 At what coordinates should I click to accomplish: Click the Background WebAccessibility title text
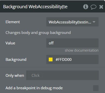coord(35,7)
